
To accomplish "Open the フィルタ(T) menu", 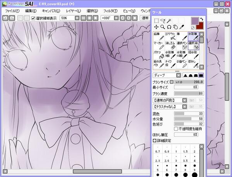I will coord(110,11).
